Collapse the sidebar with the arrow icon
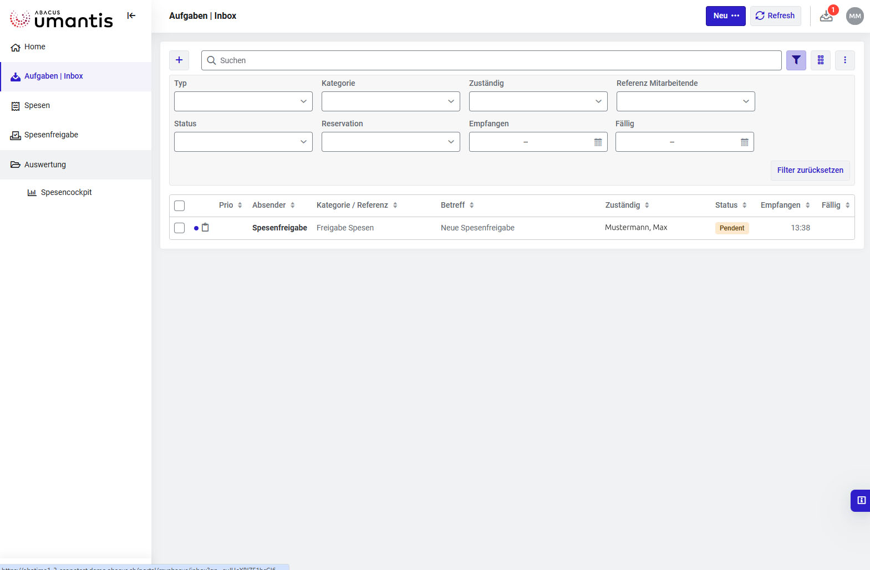 pyautogui.click(x=131, y=16)
